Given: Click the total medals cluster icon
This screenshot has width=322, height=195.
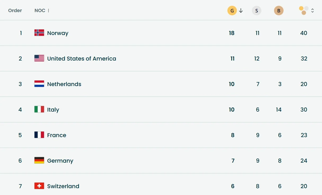Looking at the screenshot, I should point(304,11).
